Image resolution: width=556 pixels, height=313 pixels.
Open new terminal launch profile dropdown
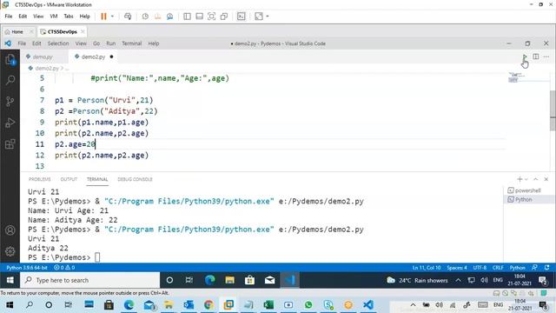(x=526, y=179)
